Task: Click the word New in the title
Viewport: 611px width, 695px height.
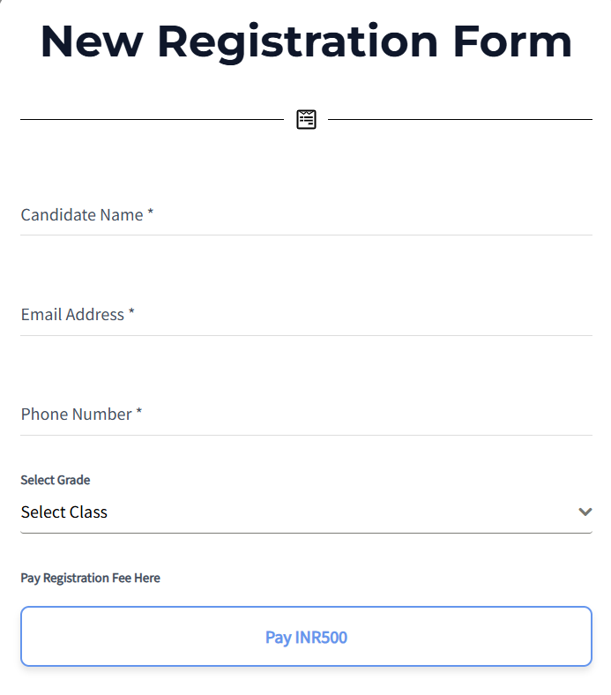Action: pos(92,41)
